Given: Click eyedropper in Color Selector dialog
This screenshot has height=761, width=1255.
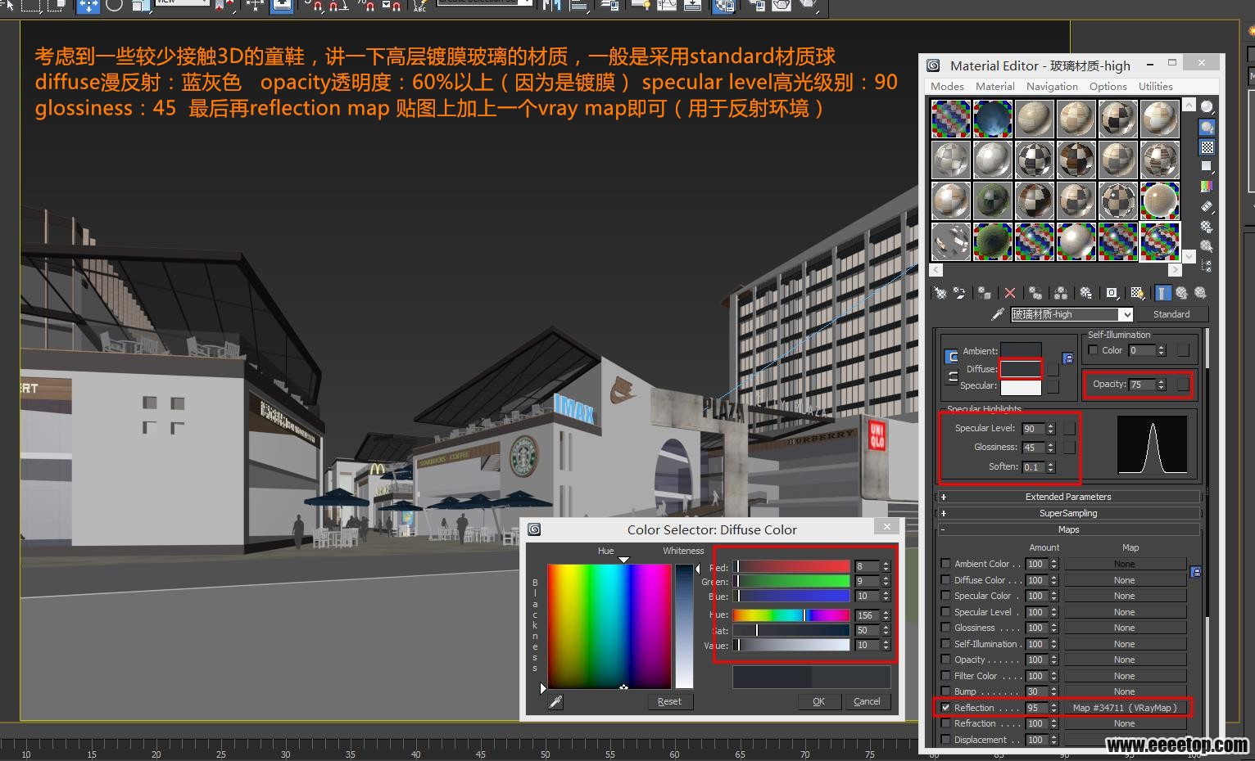Looking at the screenshot, I should (x=555, y=701).
